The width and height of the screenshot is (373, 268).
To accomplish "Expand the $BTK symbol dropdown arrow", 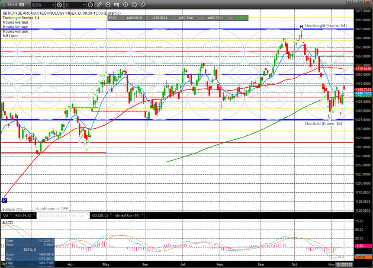I will click(53, 5).
